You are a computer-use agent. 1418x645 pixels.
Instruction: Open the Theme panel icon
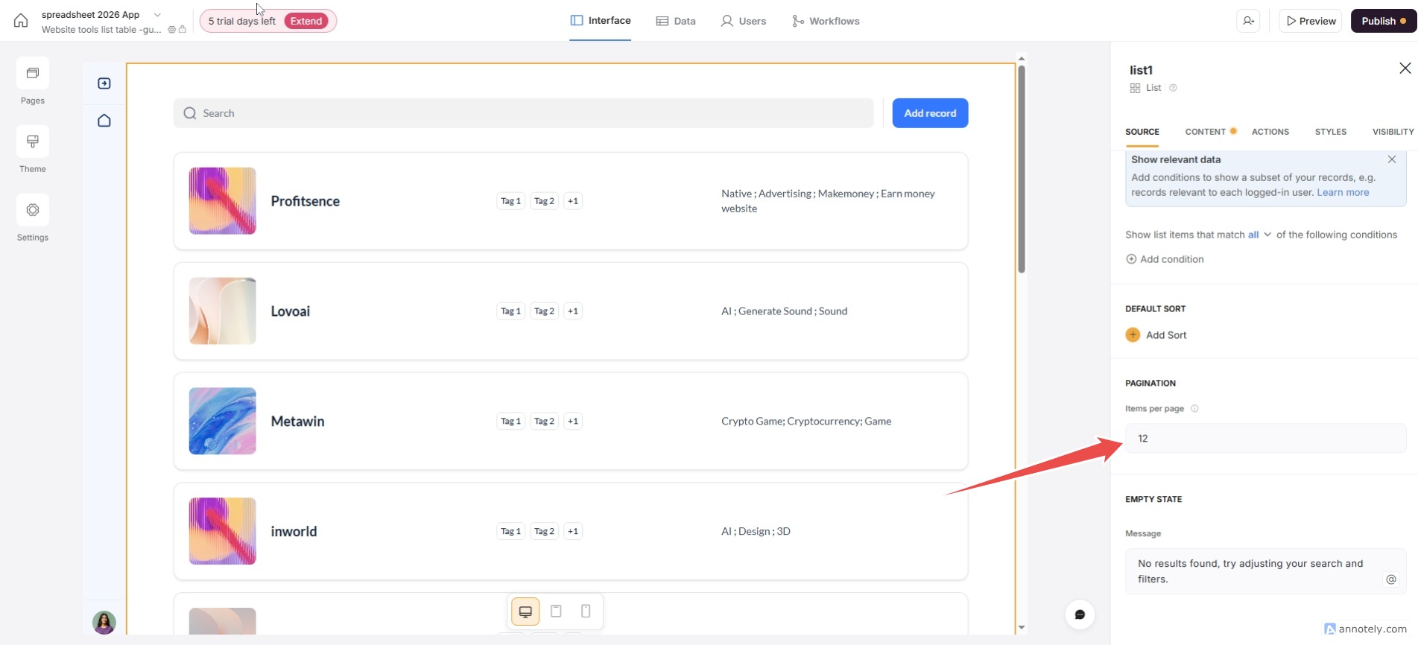33,142
